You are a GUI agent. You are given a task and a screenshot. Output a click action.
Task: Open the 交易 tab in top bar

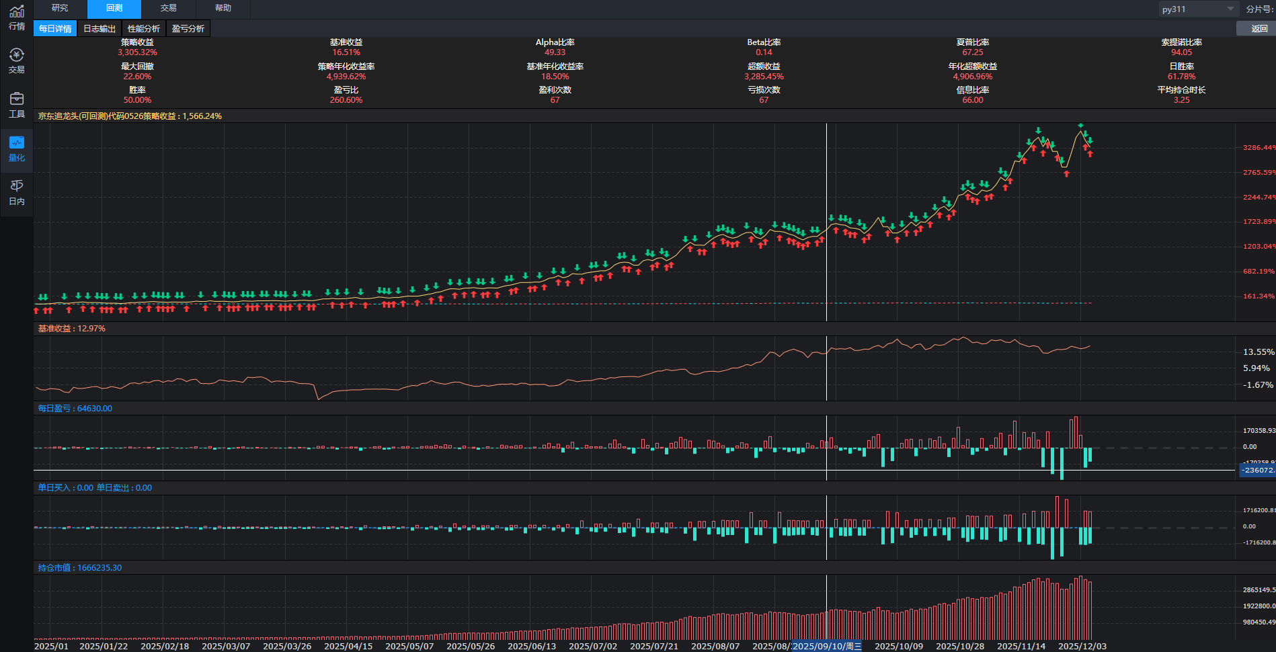168,8
